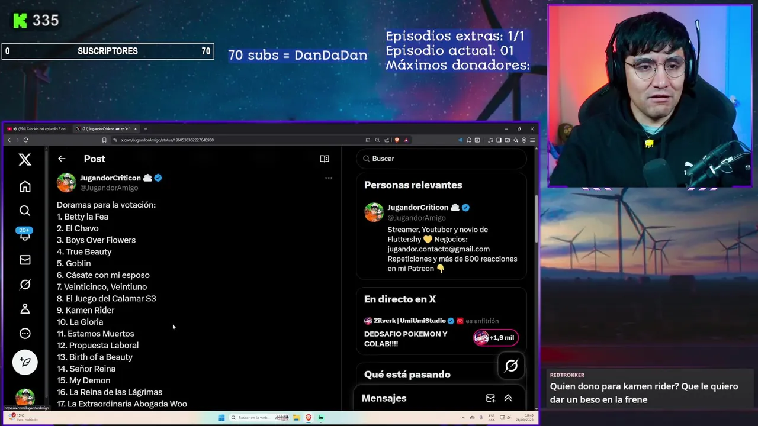Toggle reader view icon in Post header
This screenshot has width=758, height=426.
tap(325, 159)
